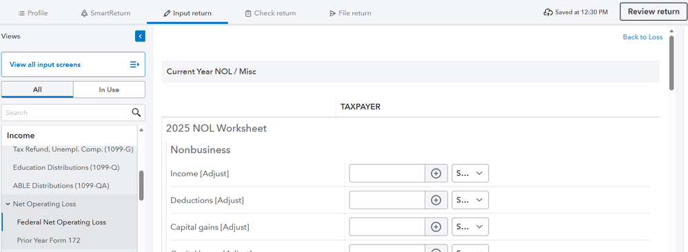Open Tax Refund, Unempl. Comp. (1099-G) screen
The image size is (688, 252).
(x=73, y=149)
